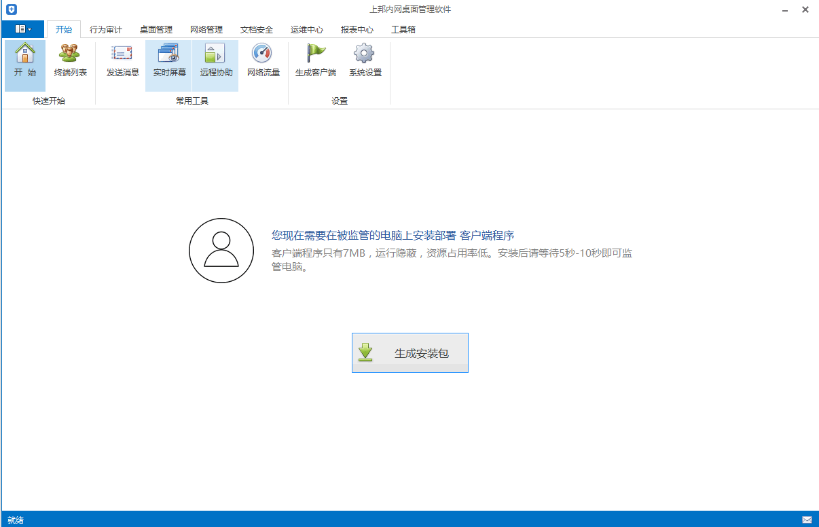Go to 文档安全 tab
The image size is (819, 527).
tap(257, 30)
